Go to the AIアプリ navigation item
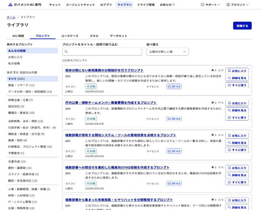Image resolution: width=262 pixels, height=210 pixels. (106, 5)
